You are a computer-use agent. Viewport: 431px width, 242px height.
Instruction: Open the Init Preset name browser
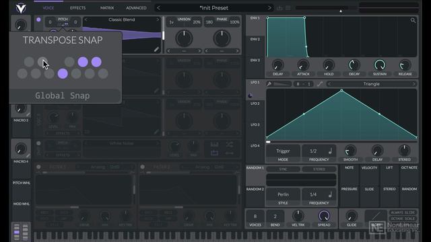coord(214,8)
